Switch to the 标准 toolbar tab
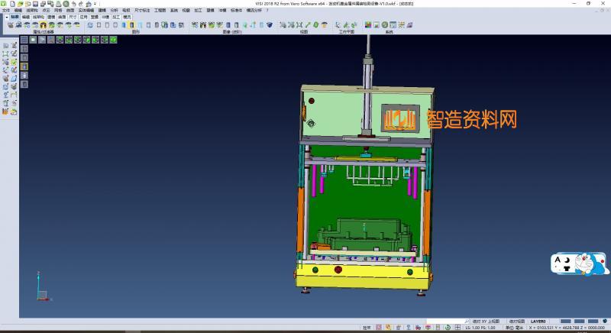This screenshot has width=611, height=333. coord(15,15)
